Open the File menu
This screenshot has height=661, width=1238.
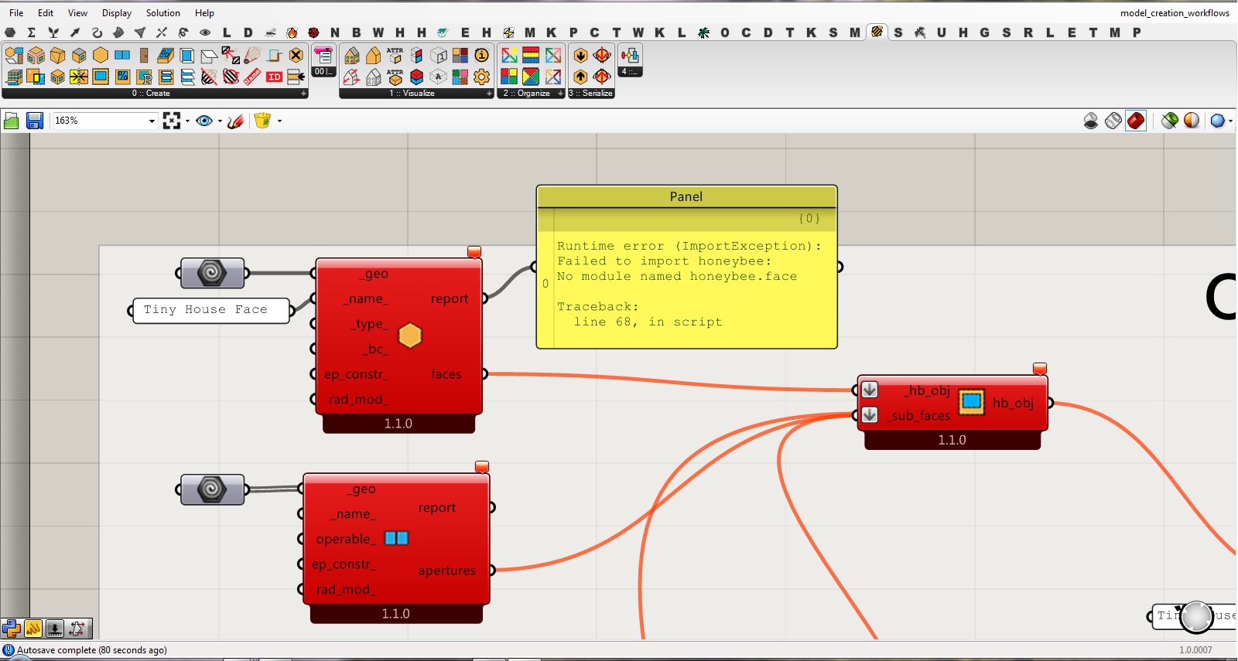pos(16,13)
